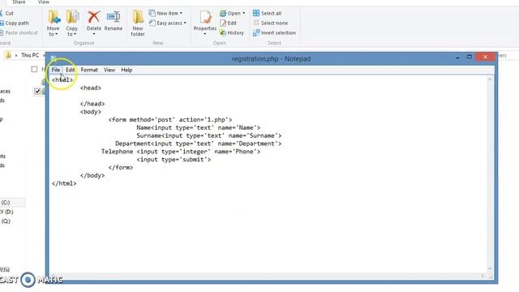Open the Properties icon in ribbon

click(x=205, y=17)
